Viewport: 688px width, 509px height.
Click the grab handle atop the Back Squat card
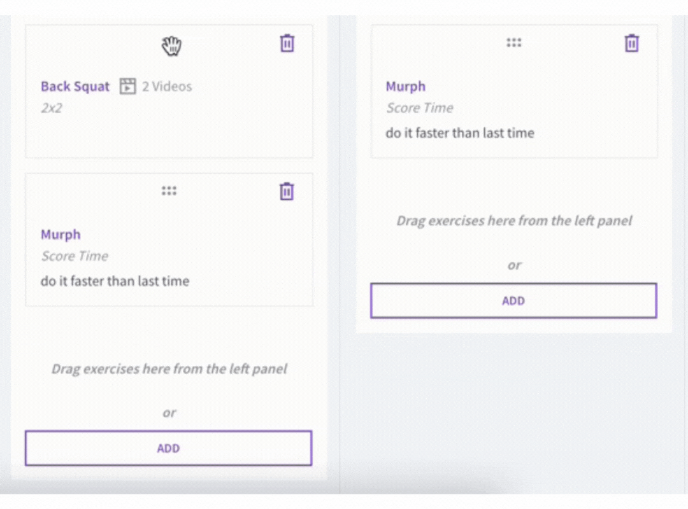[x=171, y=45]
